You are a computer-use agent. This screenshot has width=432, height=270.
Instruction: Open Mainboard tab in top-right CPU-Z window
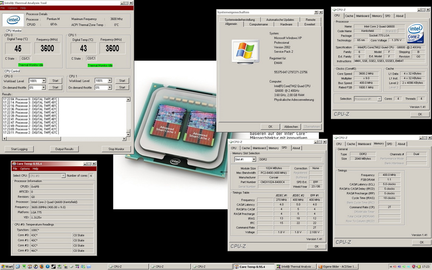pyautogui.click(x=362, y=16)
